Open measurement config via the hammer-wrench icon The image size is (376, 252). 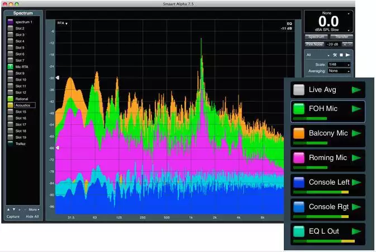pyautogui.click(x=335, y=55)
